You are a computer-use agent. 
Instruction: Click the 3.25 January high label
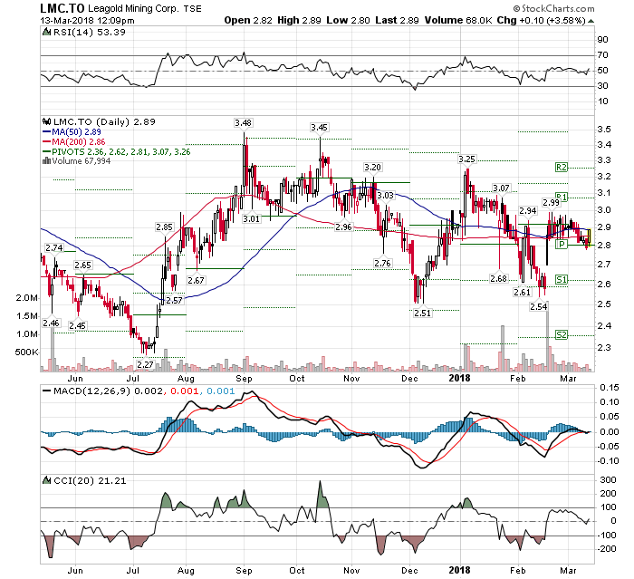pos(466,159)
